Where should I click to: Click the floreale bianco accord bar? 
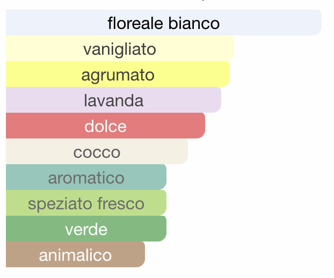164,23
